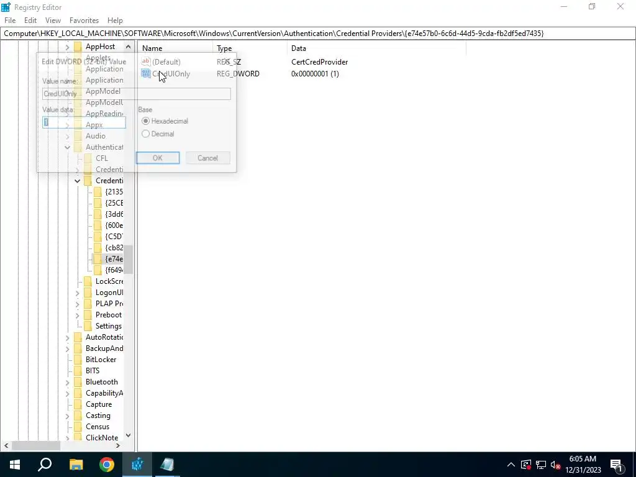Click the REG_DWORD type cell
This screenshot has width=636, height=477.
click(x=238, y=74)
